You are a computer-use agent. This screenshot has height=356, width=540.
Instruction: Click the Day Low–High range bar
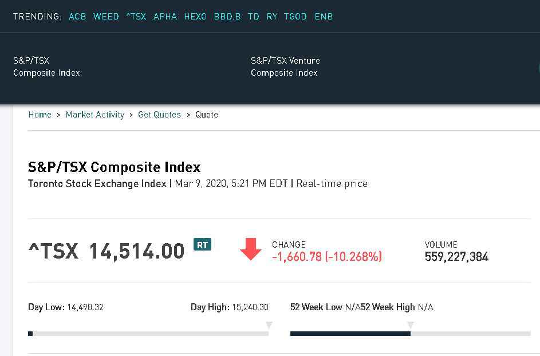tap(148, 334)
